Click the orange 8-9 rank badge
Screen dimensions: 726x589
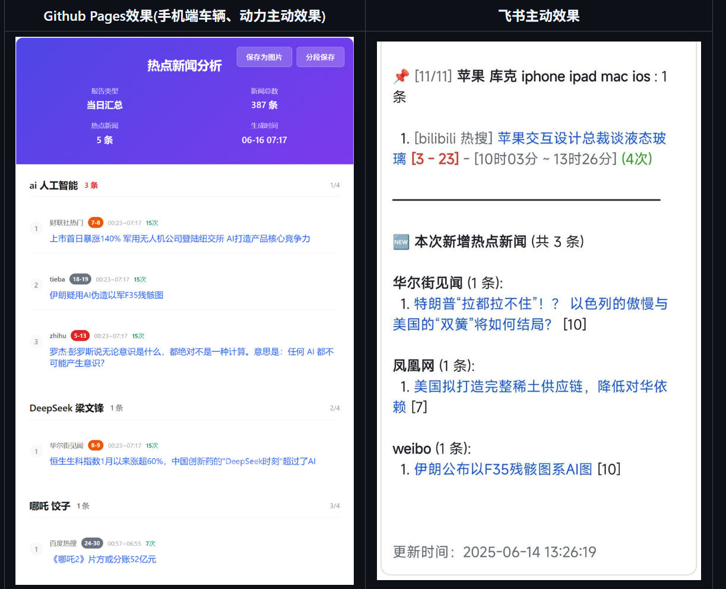pyautogui.click(x=95, y=445)
